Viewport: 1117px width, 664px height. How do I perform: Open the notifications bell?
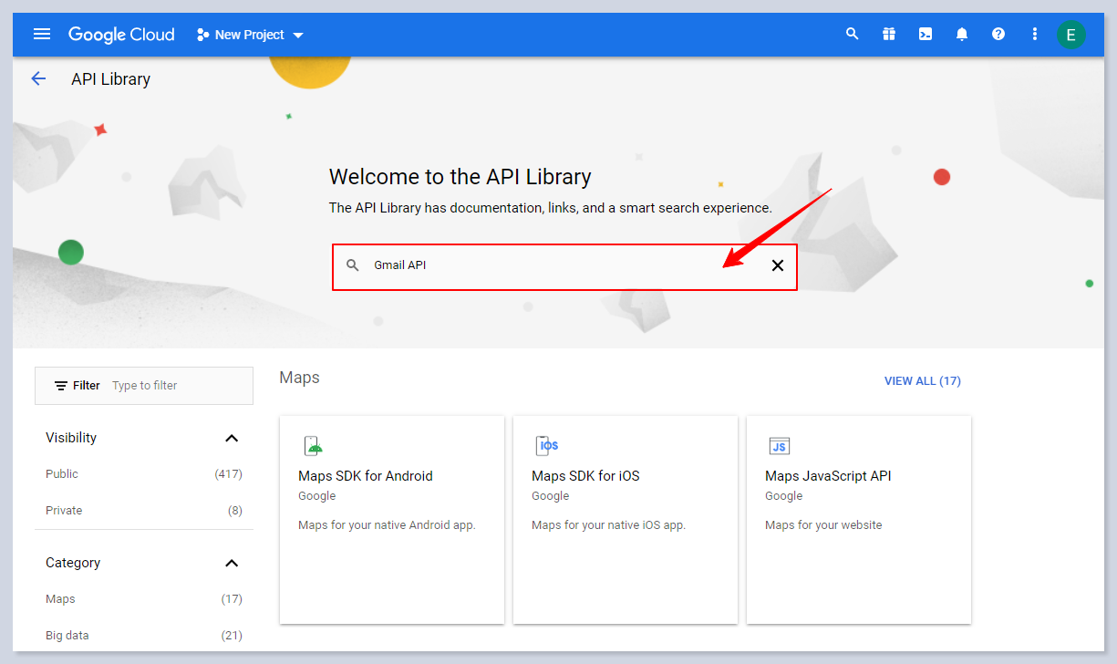(962, 34)
